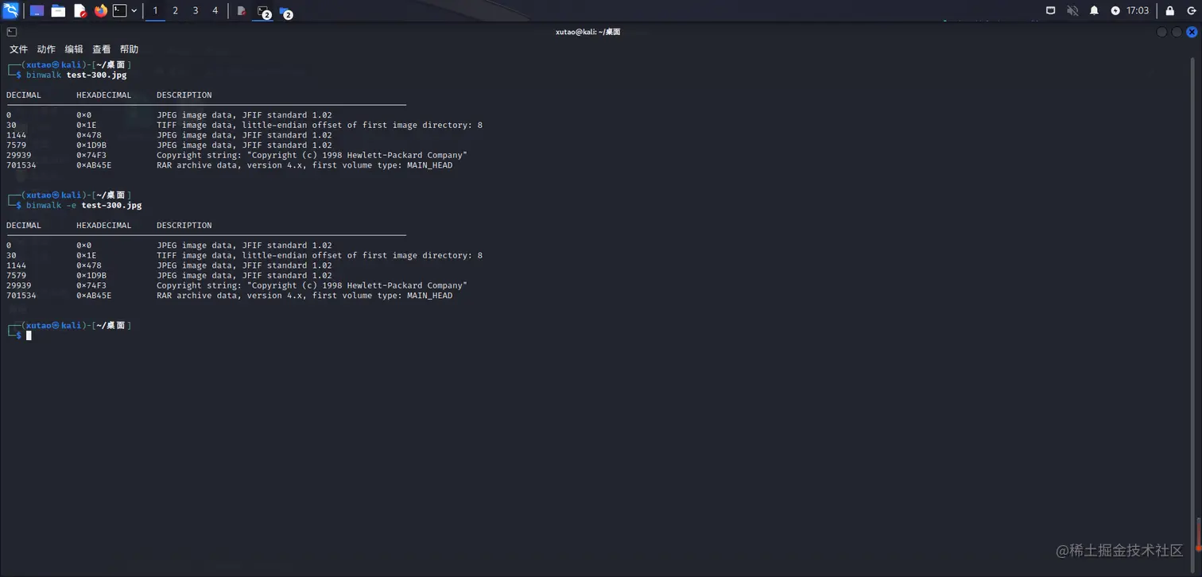This screenshot has height=577, width=1202.
Task: Switch to workspace 4
Action: point(215,10)
